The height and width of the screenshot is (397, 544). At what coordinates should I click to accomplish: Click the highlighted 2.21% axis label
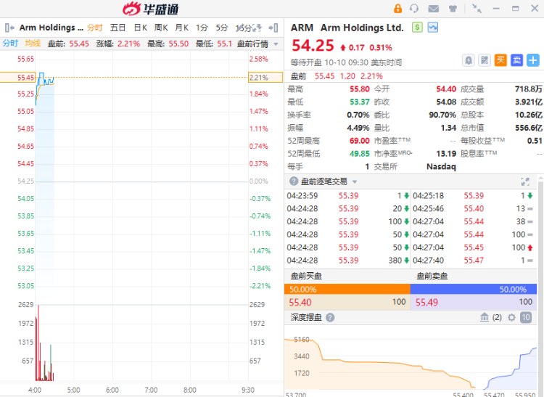tap(265, 78)
